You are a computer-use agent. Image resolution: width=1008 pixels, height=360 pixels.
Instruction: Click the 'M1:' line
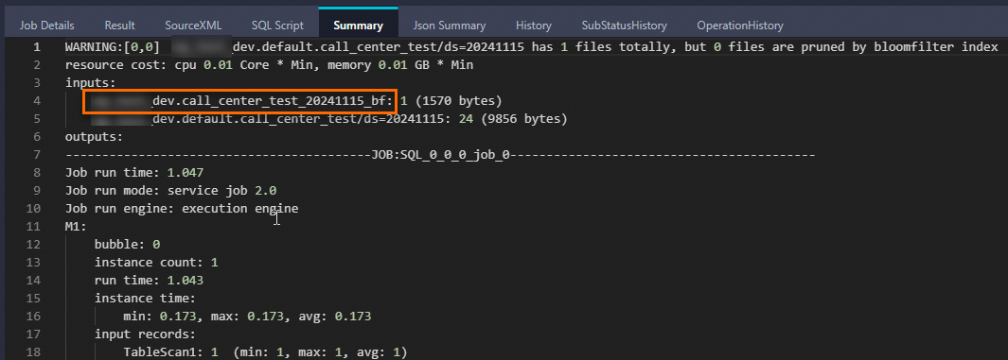click(x=76, y=227)
